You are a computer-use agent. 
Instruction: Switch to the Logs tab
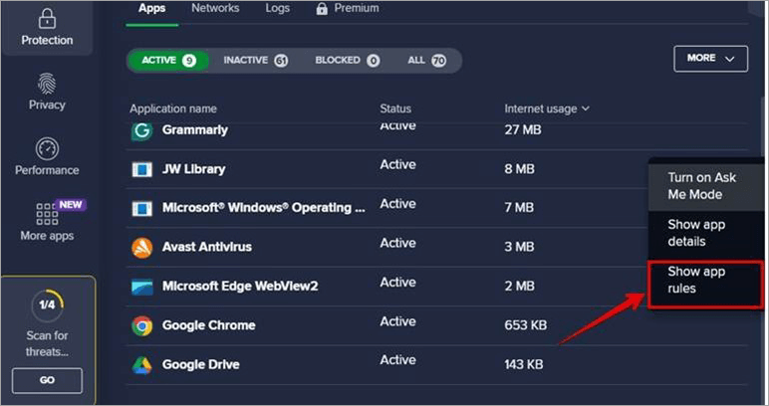coord(276,9)
